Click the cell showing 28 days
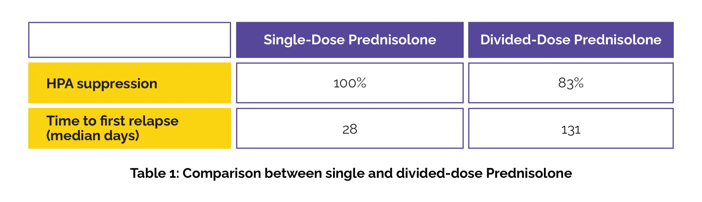 pos(350,129)
